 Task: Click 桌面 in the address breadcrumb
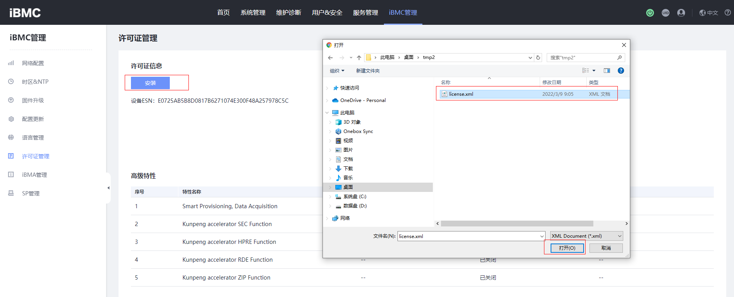tap(409, 57)
